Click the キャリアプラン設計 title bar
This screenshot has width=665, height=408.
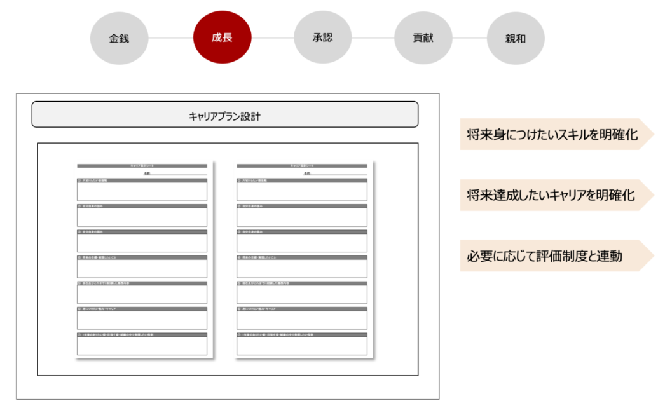(225, 114)
